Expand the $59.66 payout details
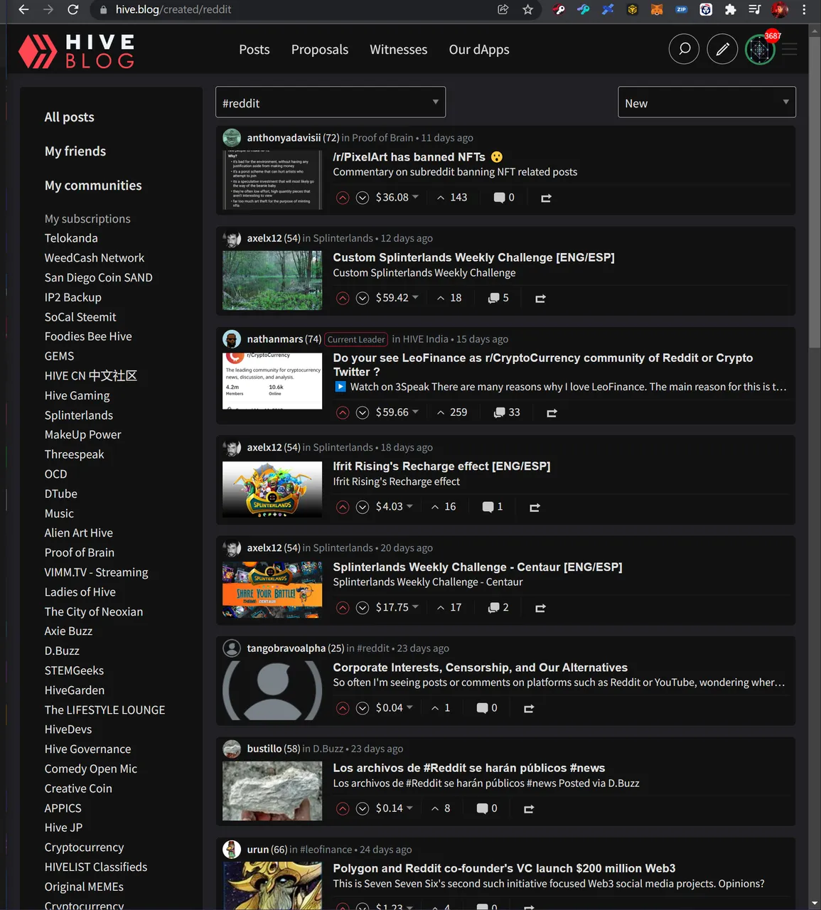This screenshot has height=910, width=821. [397, 412]
